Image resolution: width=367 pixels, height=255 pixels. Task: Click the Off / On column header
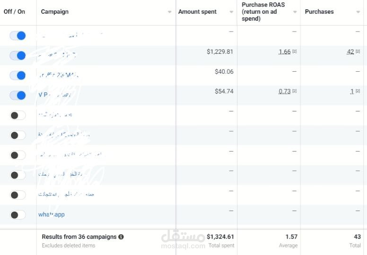[14, 12]
